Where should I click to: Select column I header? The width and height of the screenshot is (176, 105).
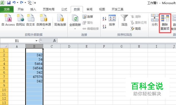(156, 46)
